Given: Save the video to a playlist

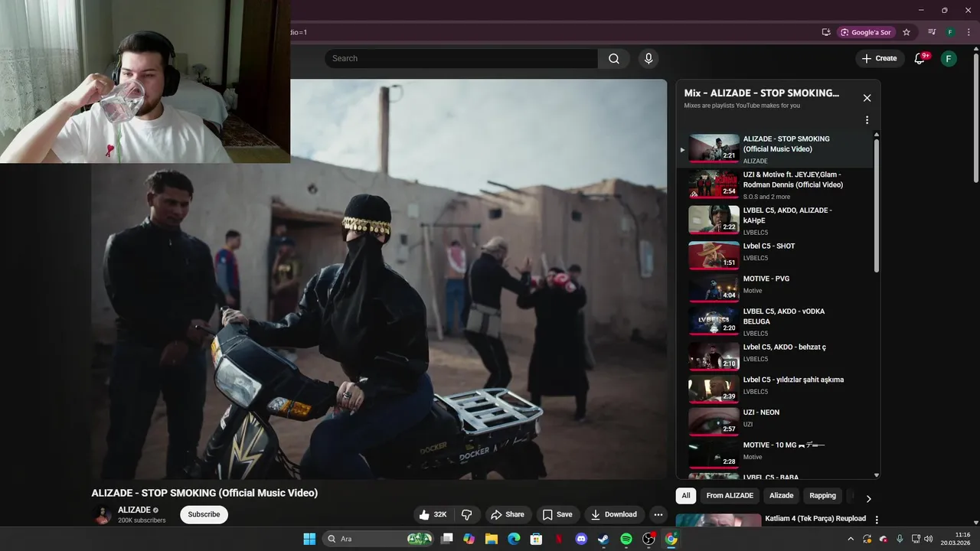Looking at the screenshot, I should (x=557, y=514).
